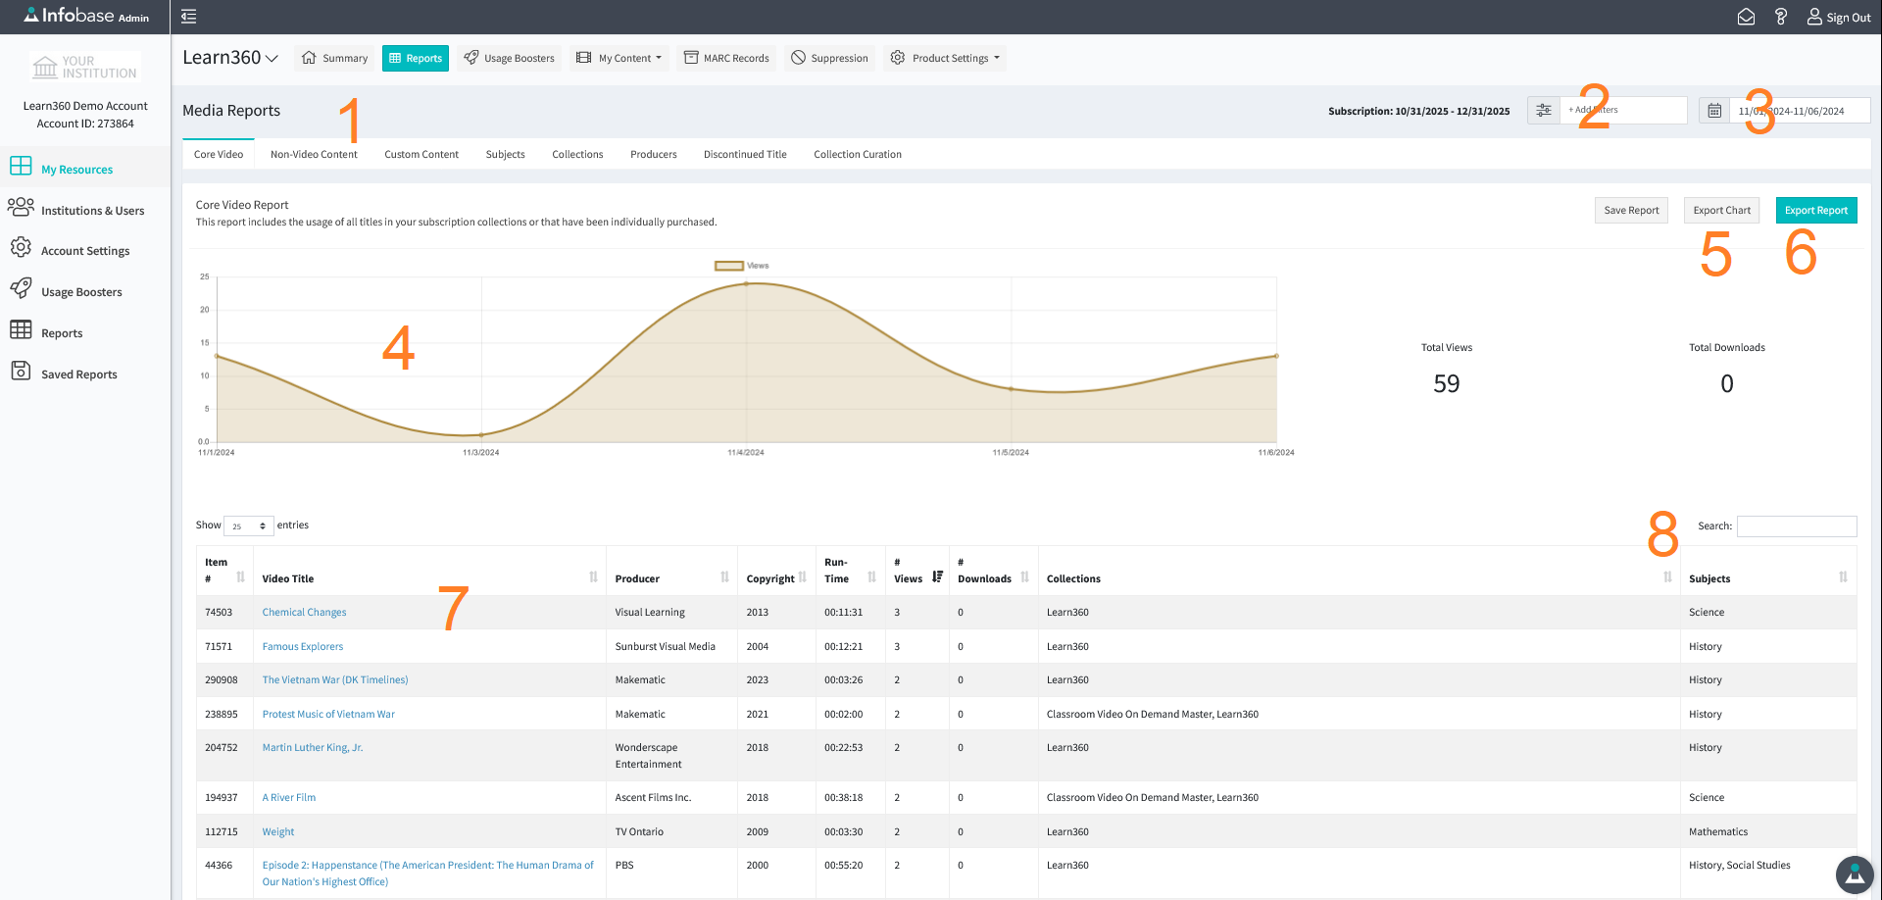
Task: Open MARC Records
Action: pyautogui.click(x=726, y=58)
